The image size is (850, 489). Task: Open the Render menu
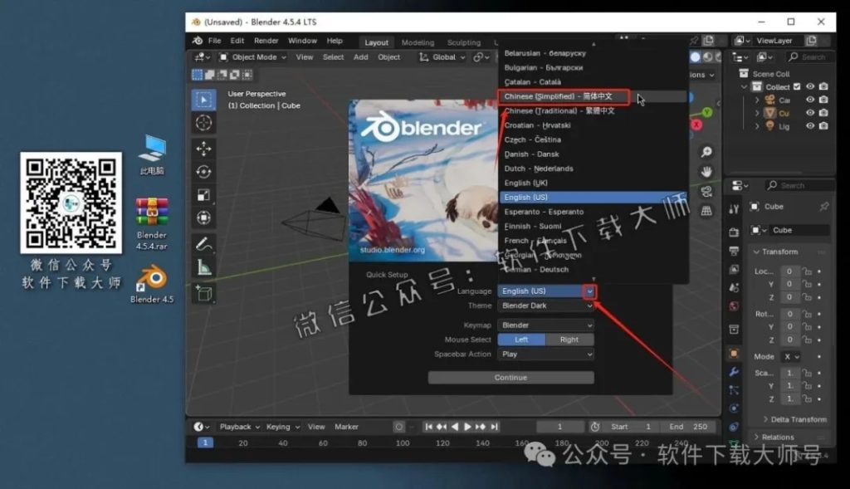pos(265,40)
